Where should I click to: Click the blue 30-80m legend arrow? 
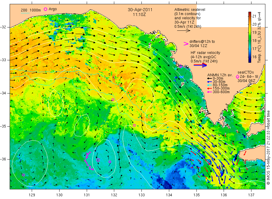pos(210,82)
